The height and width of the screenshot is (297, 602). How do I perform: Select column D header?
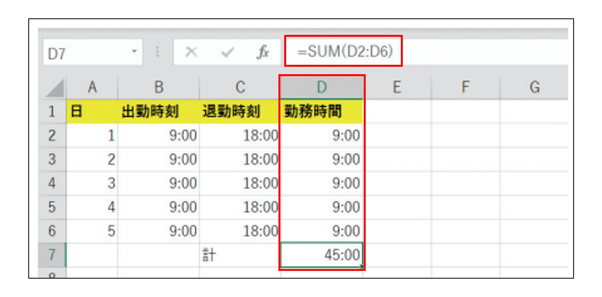point(322,87)
